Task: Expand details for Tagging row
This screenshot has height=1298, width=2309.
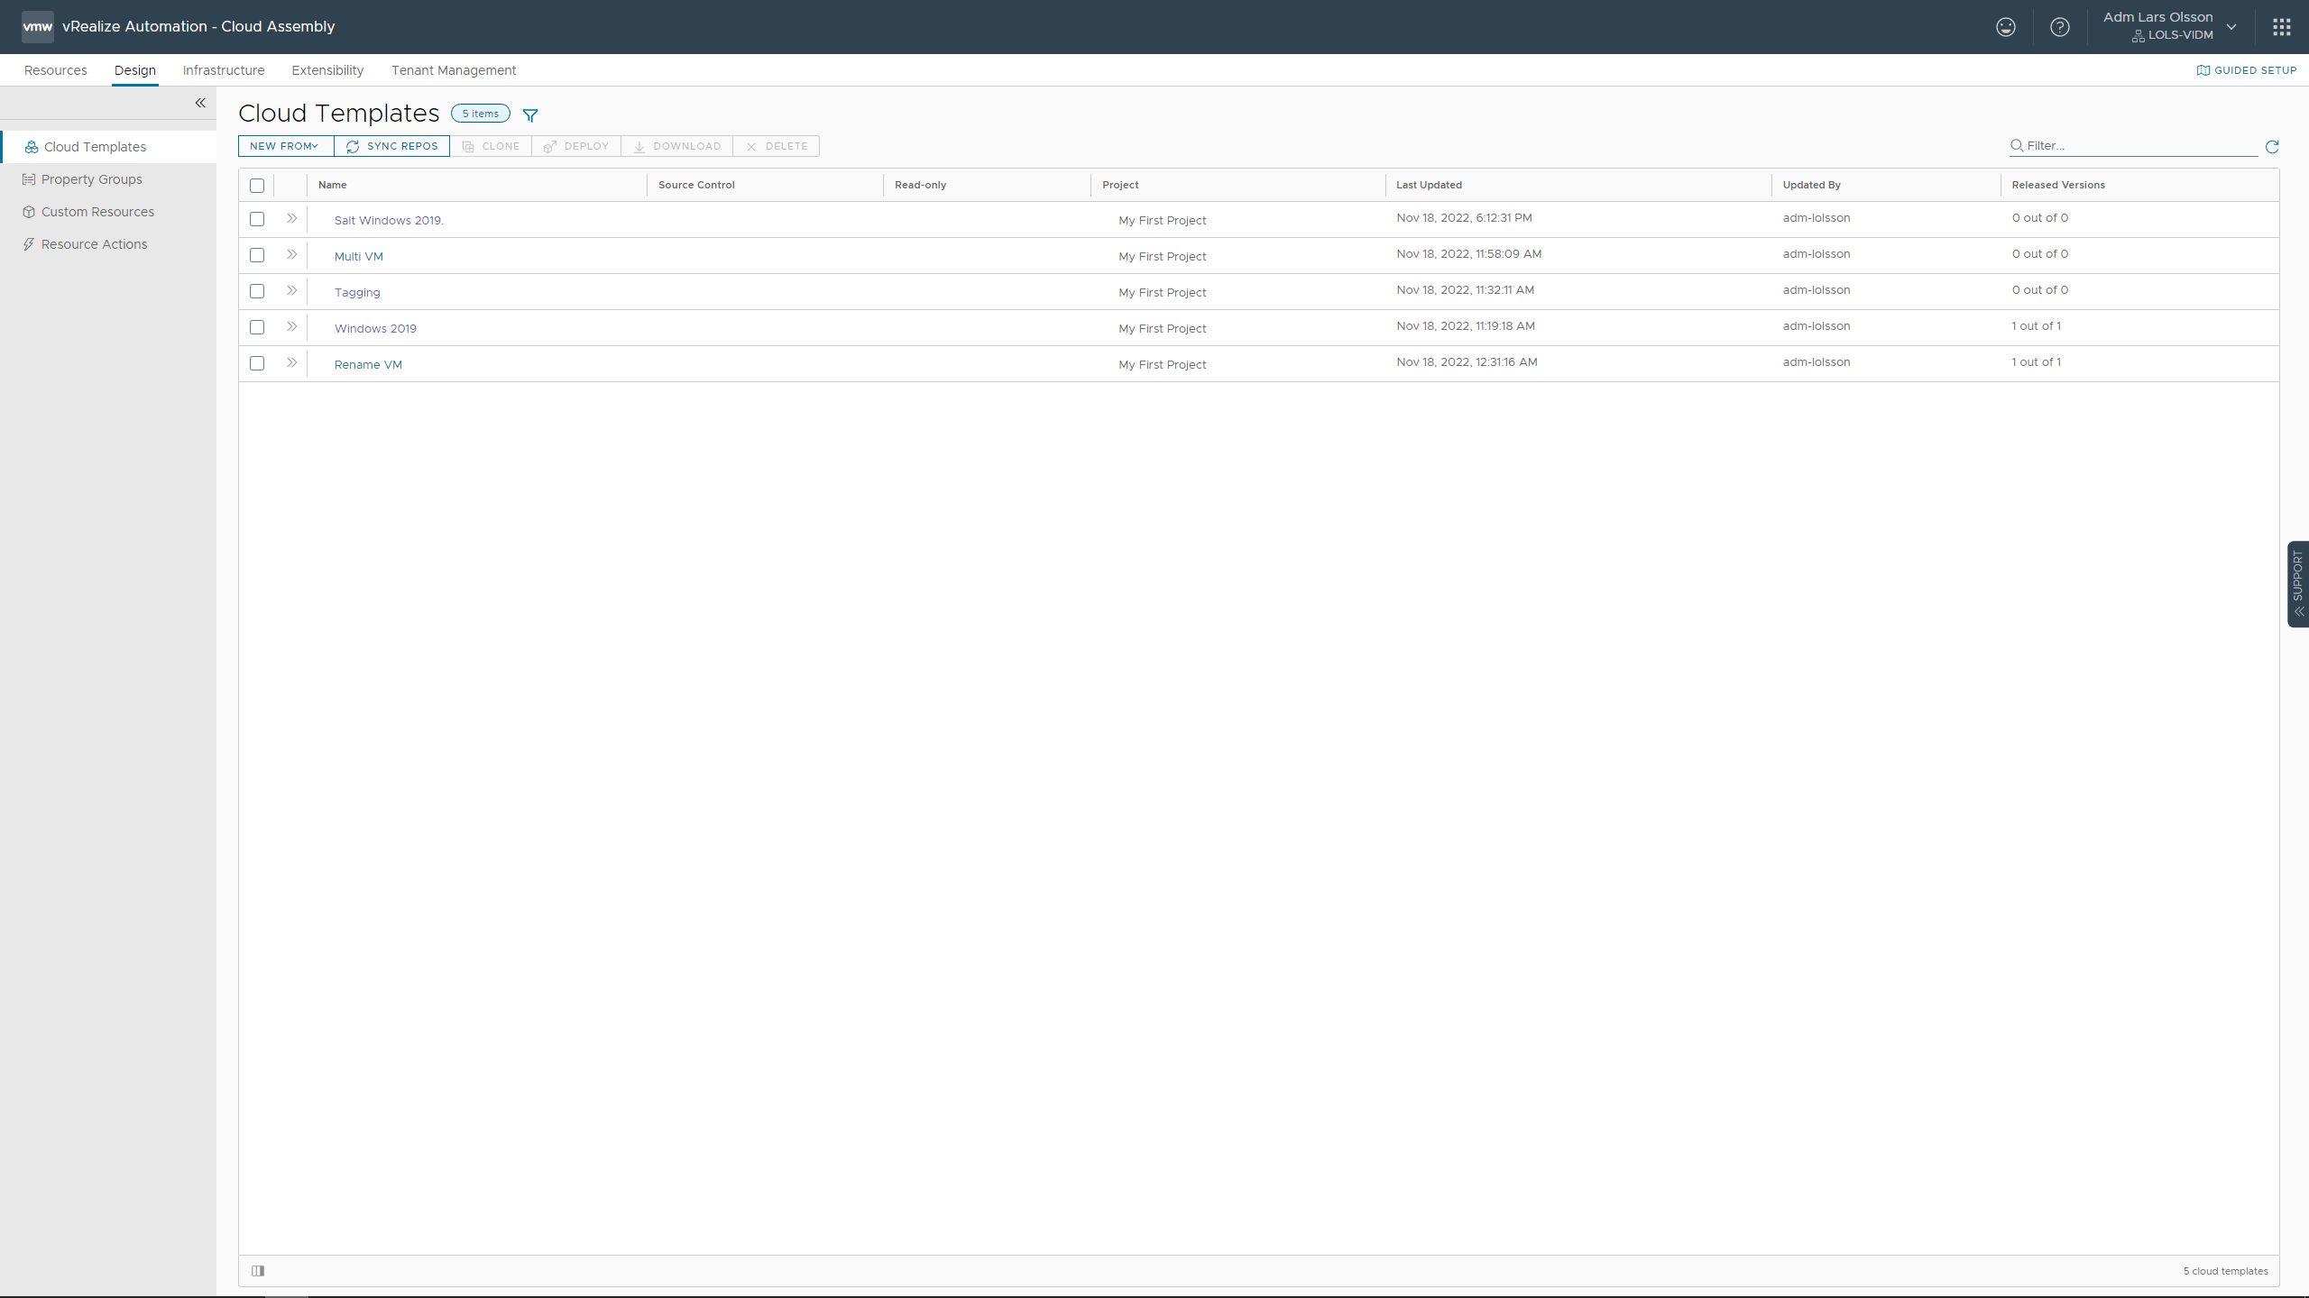Action: click(x=291, y=290)
